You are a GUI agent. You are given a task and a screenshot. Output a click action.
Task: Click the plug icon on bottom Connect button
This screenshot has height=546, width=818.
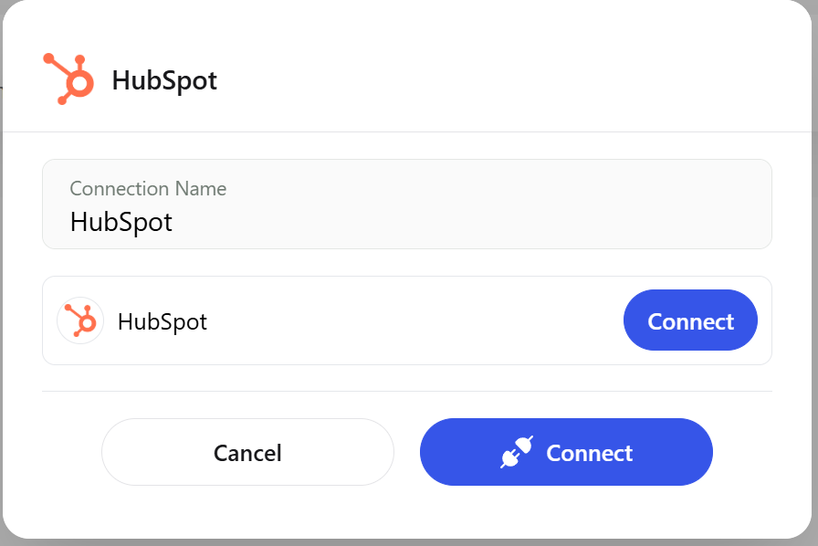click(517, 452)
